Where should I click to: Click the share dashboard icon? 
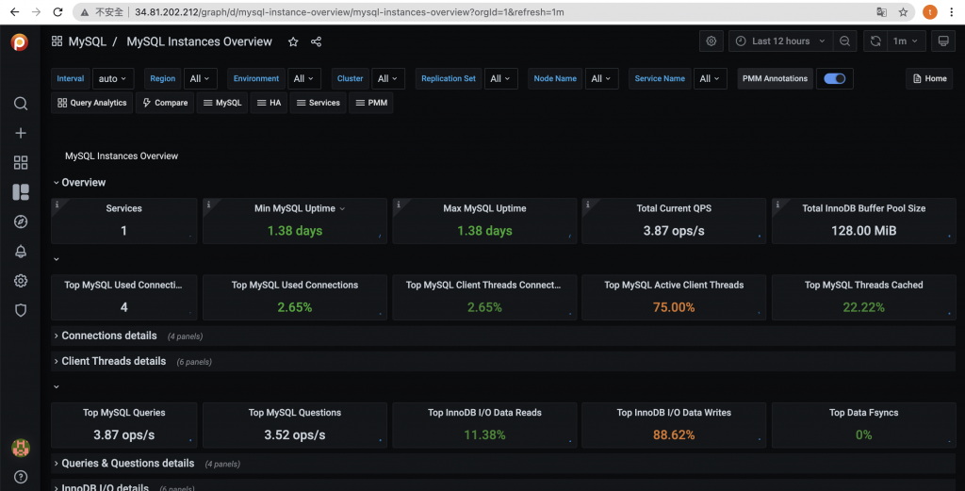[x=316, y=41]
